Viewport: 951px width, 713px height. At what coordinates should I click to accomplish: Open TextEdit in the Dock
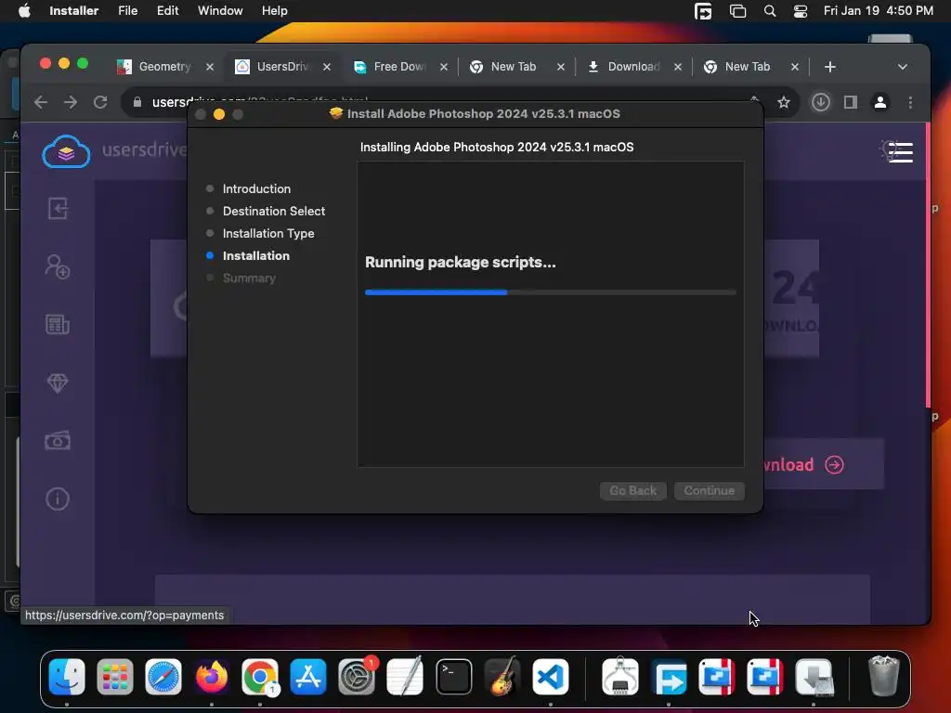click(x=405, y=677)
